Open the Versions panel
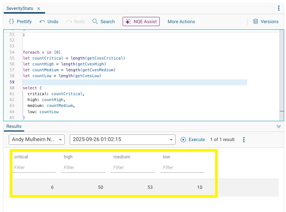 265,22
